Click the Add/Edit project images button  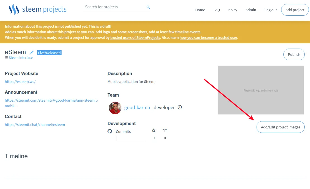pos(281,127)
